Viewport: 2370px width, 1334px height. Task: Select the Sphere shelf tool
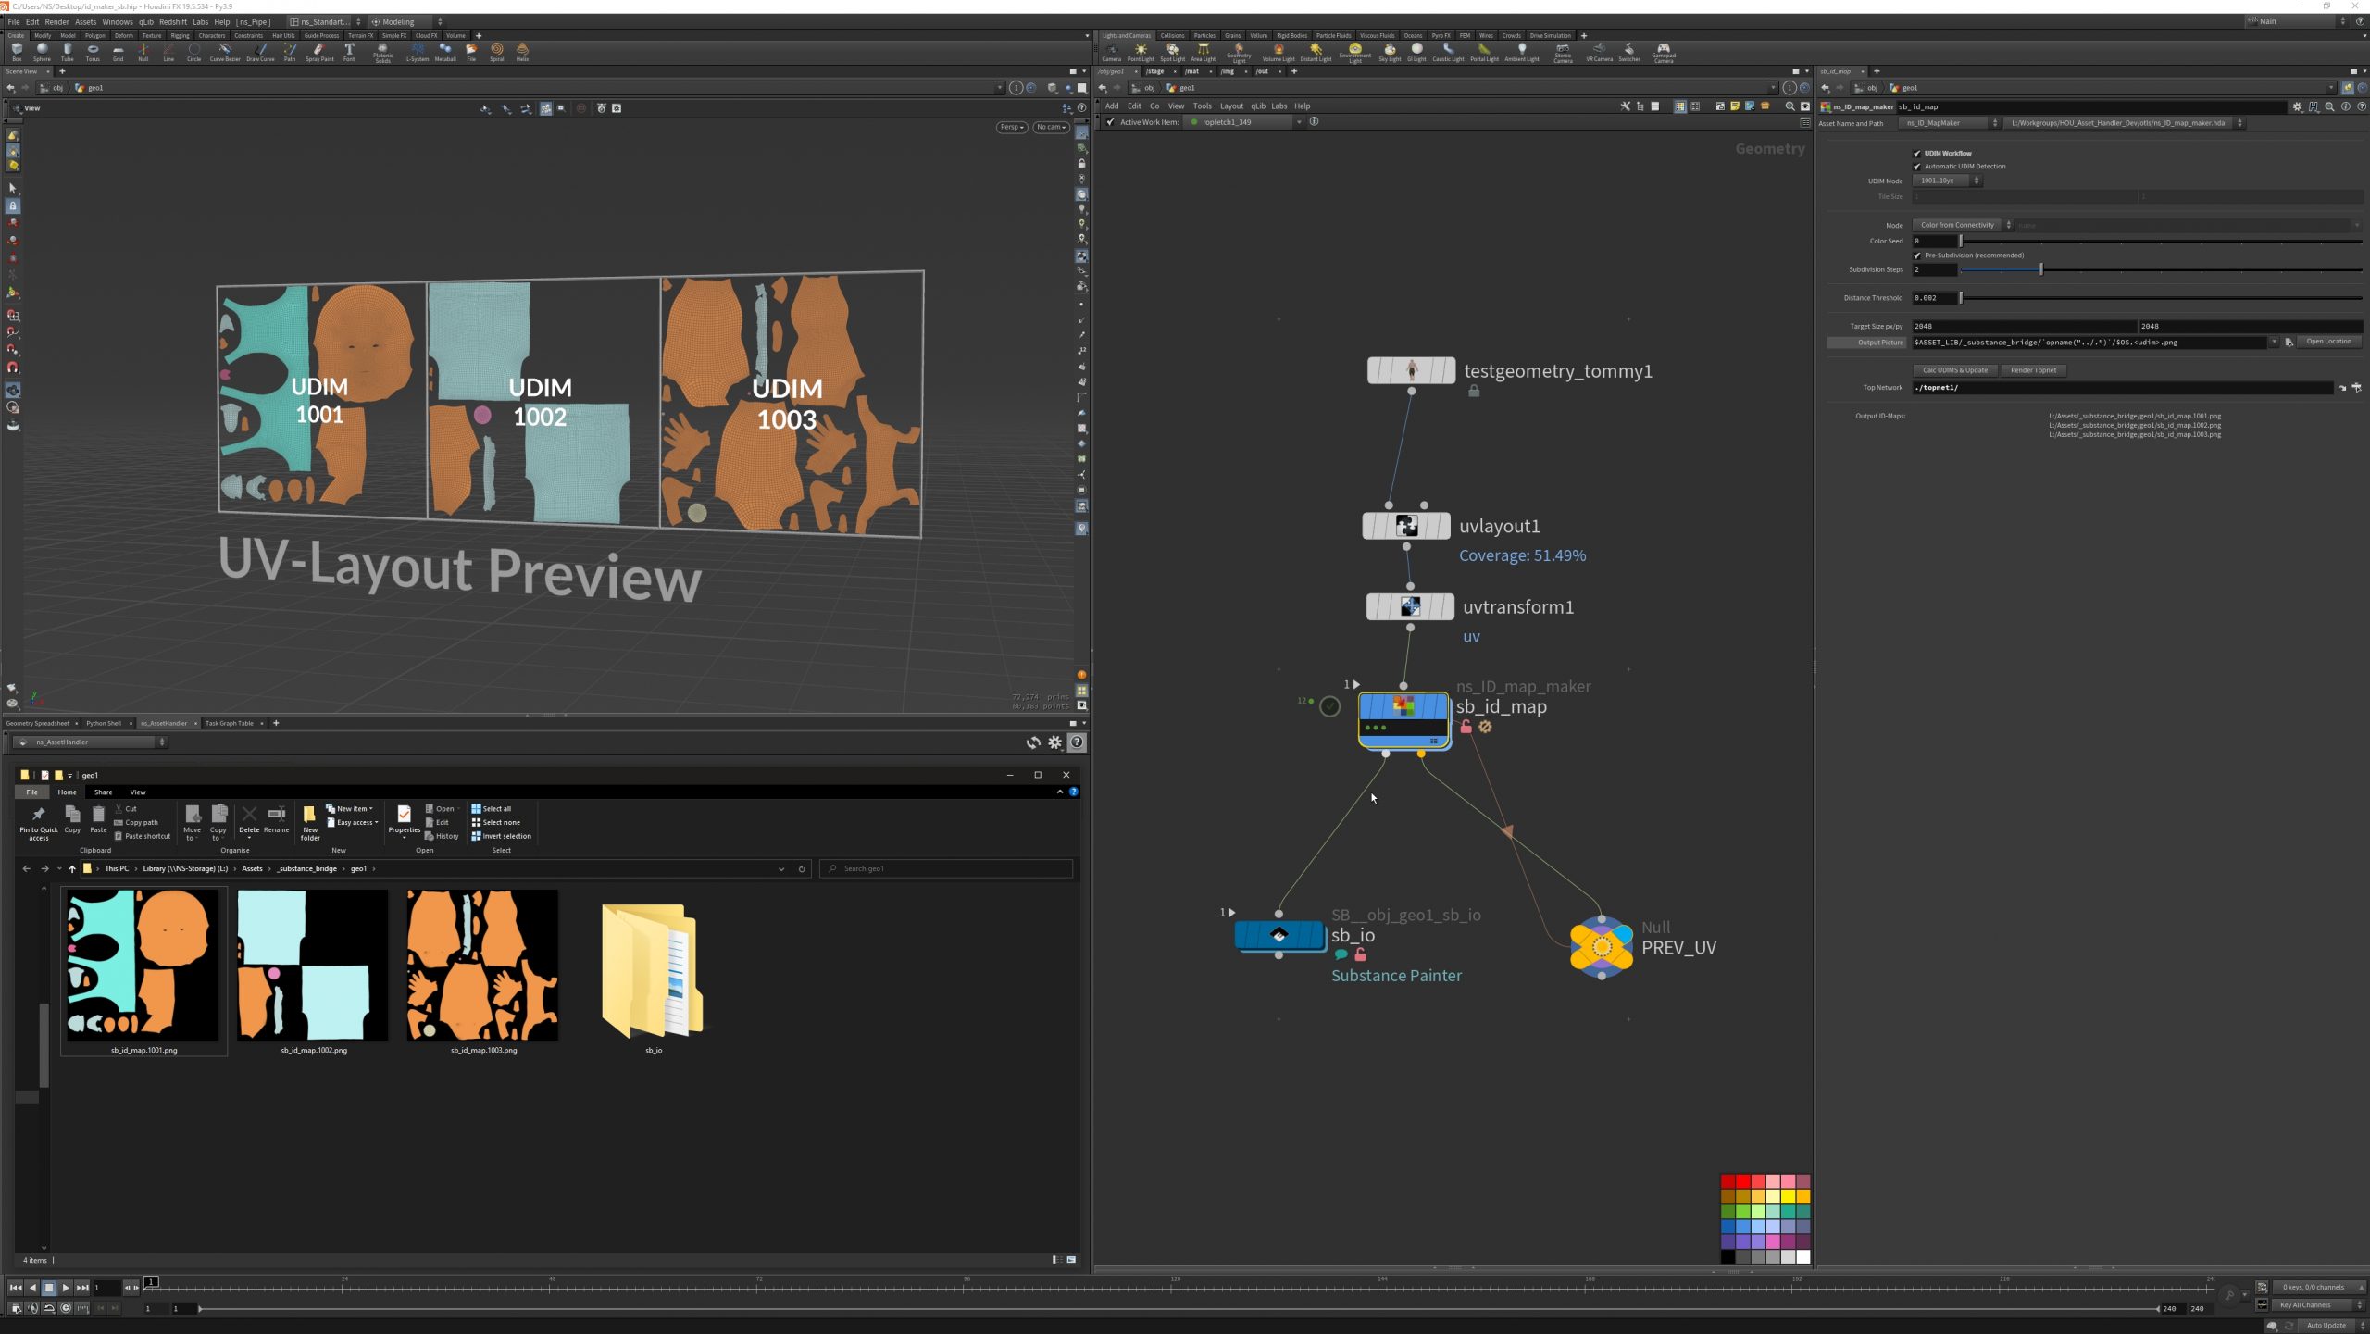[42, 51]
